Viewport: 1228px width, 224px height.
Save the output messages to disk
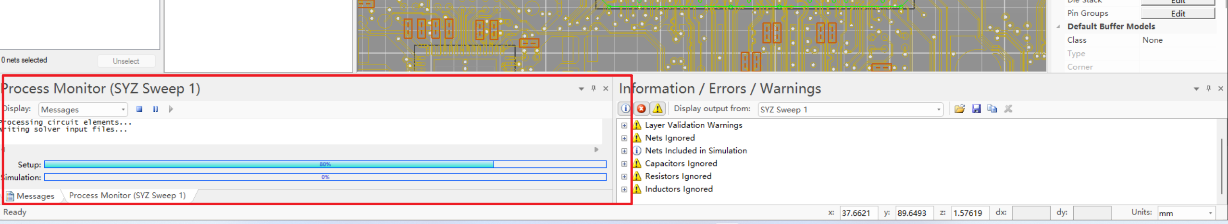click(x=976, y=108)
